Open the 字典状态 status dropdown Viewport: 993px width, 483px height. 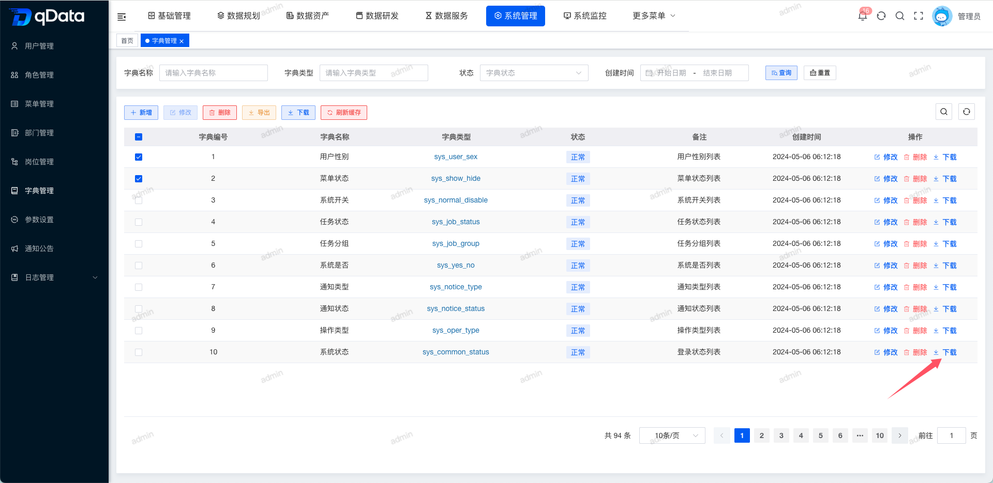click(534, 73)
